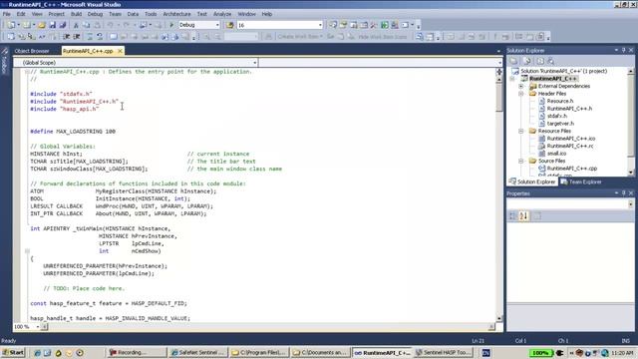Close the RuntimeAPI_C++.cpp tab

coord(120,51)
